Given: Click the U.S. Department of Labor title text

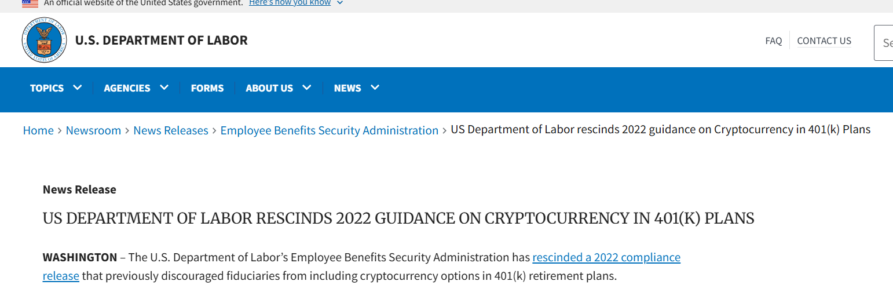Looking at the screenshot, I should click(x=162, y=41).
